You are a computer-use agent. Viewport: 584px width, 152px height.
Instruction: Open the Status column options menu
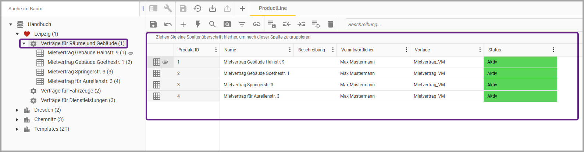(x=553, y=50)
